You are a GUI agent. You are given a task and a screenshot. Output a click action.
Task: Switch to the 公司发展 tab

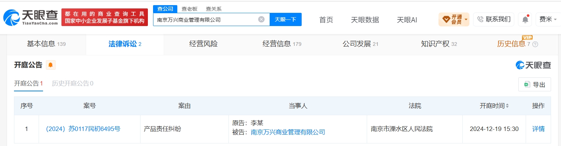coord(360,44)
